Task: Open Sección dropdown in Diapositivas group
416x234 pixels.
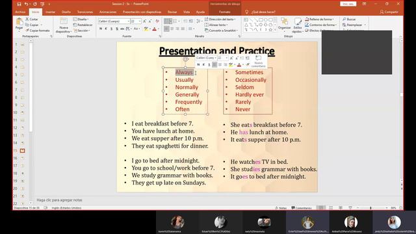Action: point(82,31)
